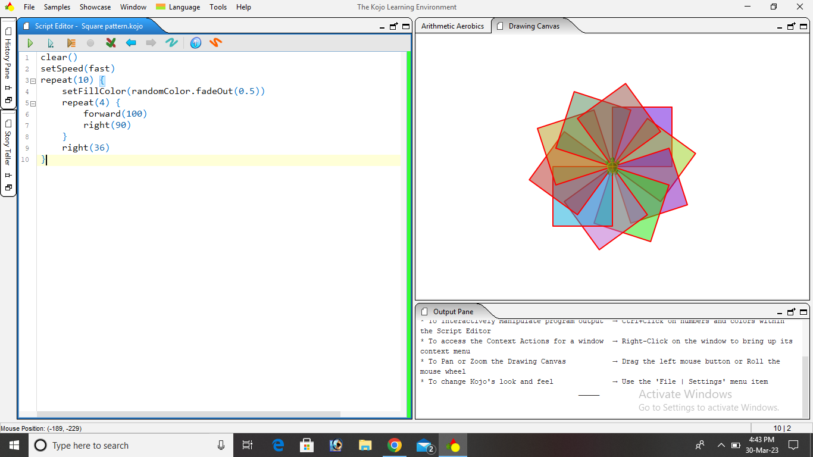Select the Drawing Canvas tab

coord(533,26)
